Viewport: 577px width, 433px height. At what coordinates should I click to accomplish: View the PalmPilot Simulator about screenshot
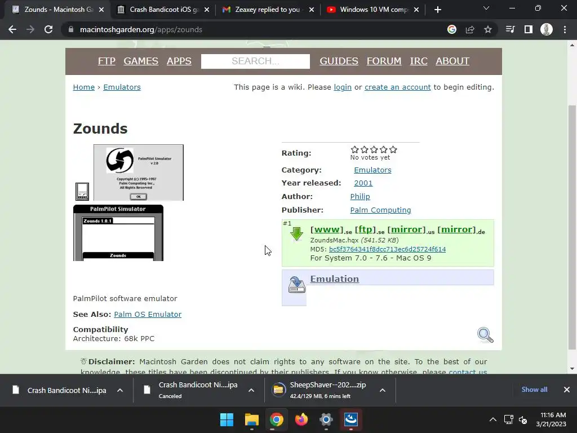click(139, 173)
